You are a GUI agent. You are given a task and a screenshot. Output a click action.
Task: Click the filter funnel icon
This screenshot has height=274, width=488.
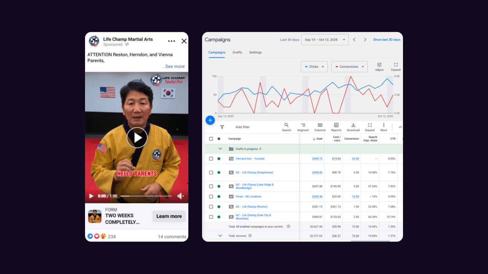click(x=222, y=127)
